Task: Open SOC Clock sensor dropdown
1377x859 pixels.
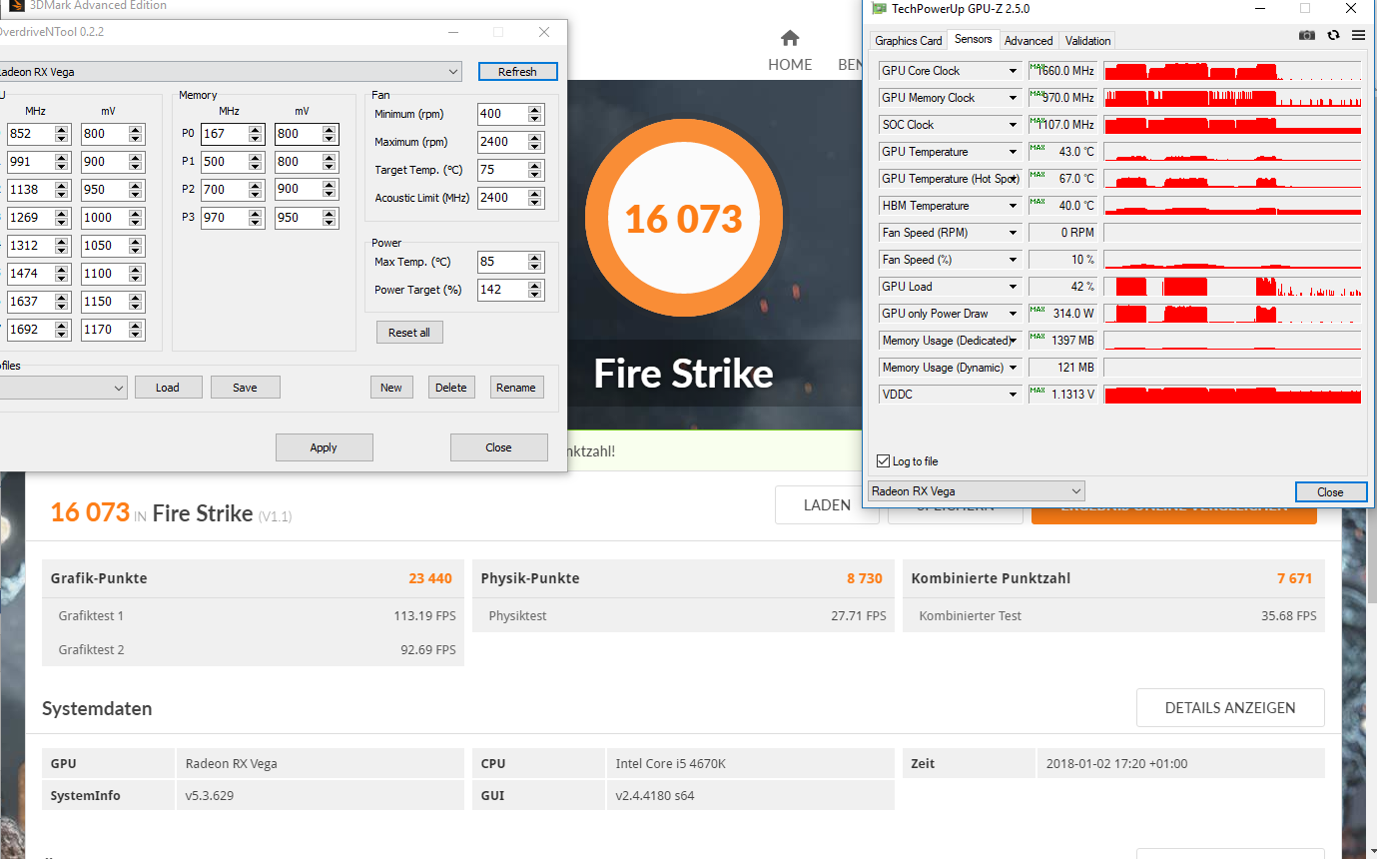Action: 1013,125
